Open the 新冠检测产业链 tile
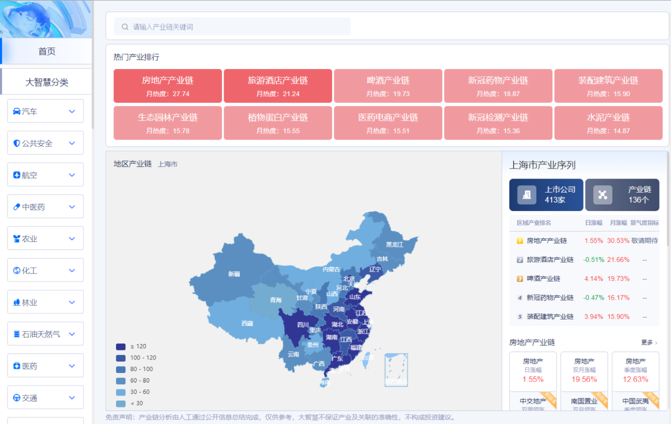Viewport: 671px width, 424px height. click(498, 123)
